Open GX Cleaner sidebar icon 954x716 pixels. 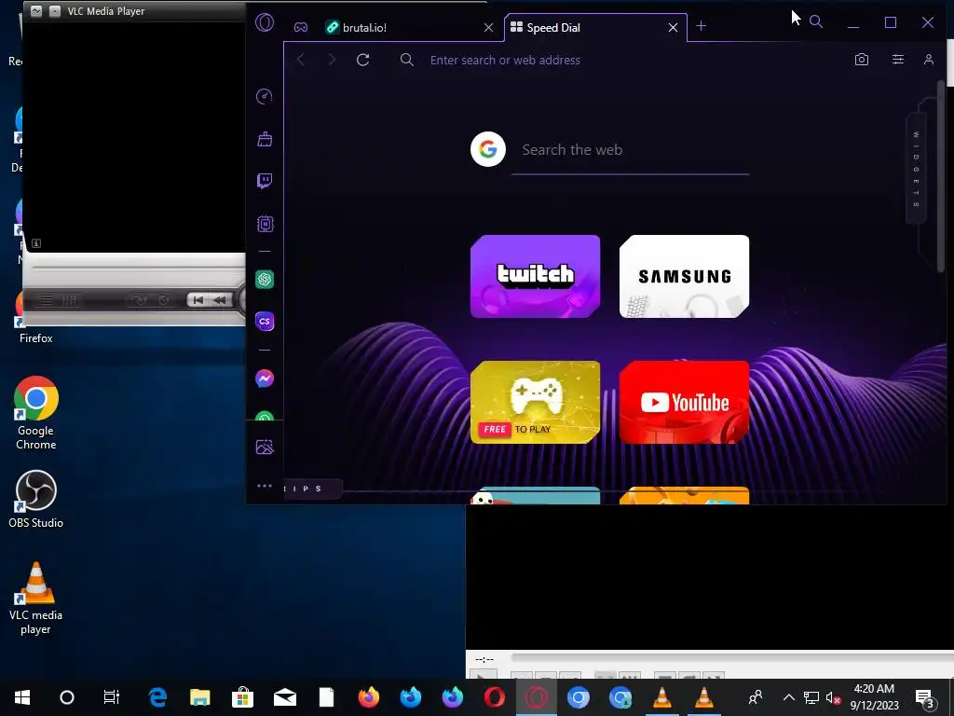pos(265,139)
